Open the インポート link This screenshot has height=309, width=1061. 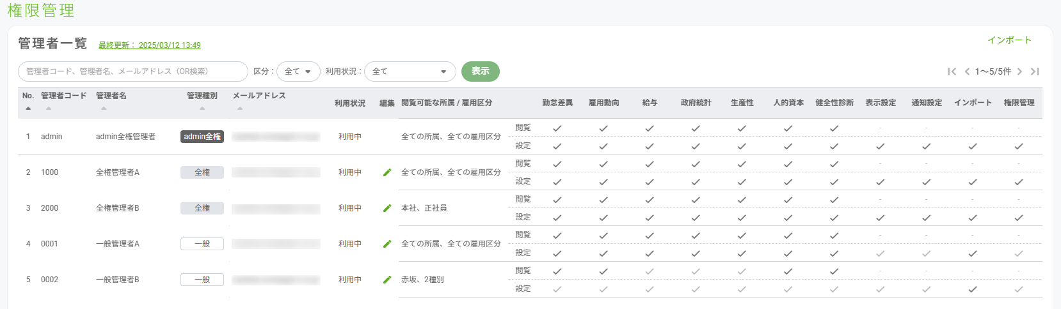[1009, 40]
